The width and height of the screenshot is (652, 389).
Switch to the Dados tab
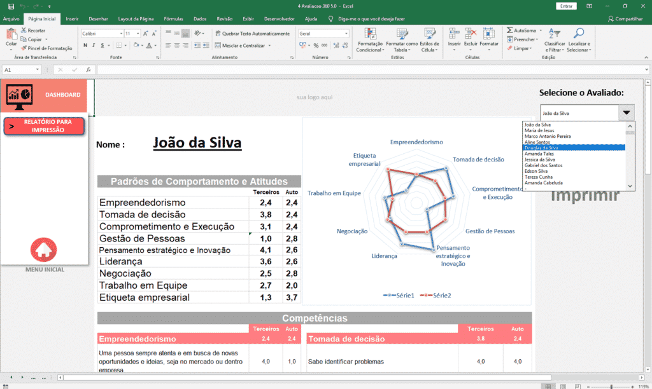200,18
